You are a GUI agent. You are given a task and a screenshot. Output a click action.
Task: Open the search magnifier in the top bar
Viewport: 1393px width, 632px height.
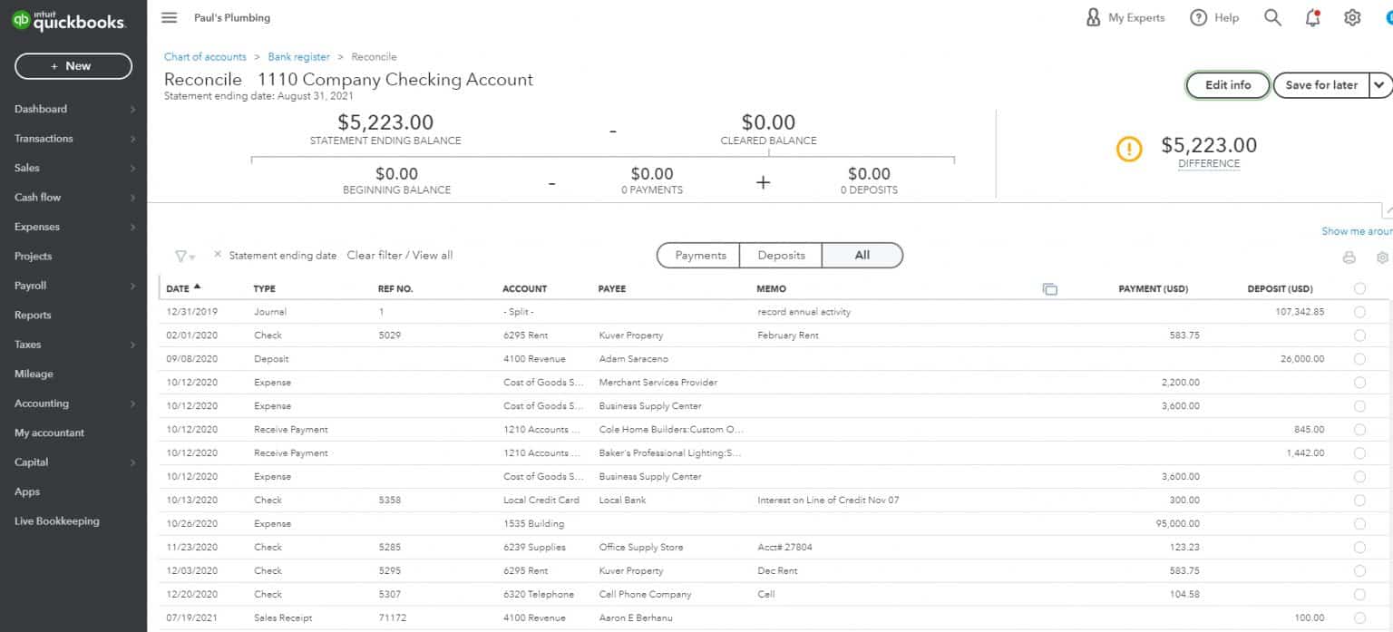click(1271, 16)
